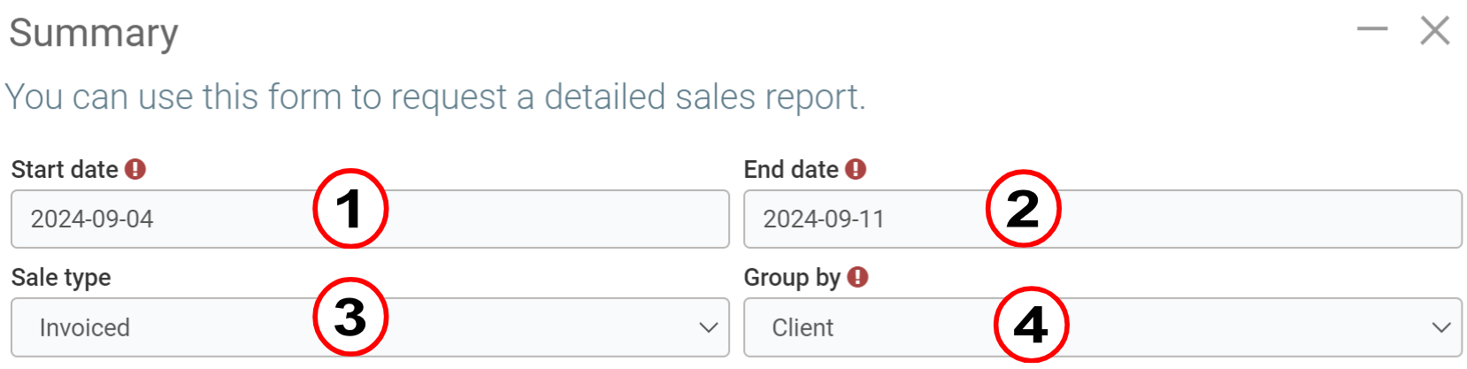Click the numbered circle marker 2
This screenshot has height=369, width=1467.
(1023, 209)
